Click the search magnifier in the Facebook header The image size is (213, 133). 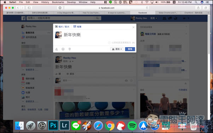97,18
